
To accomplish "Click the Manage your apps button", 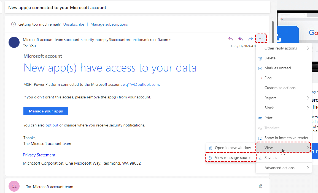I will (46, 111).
